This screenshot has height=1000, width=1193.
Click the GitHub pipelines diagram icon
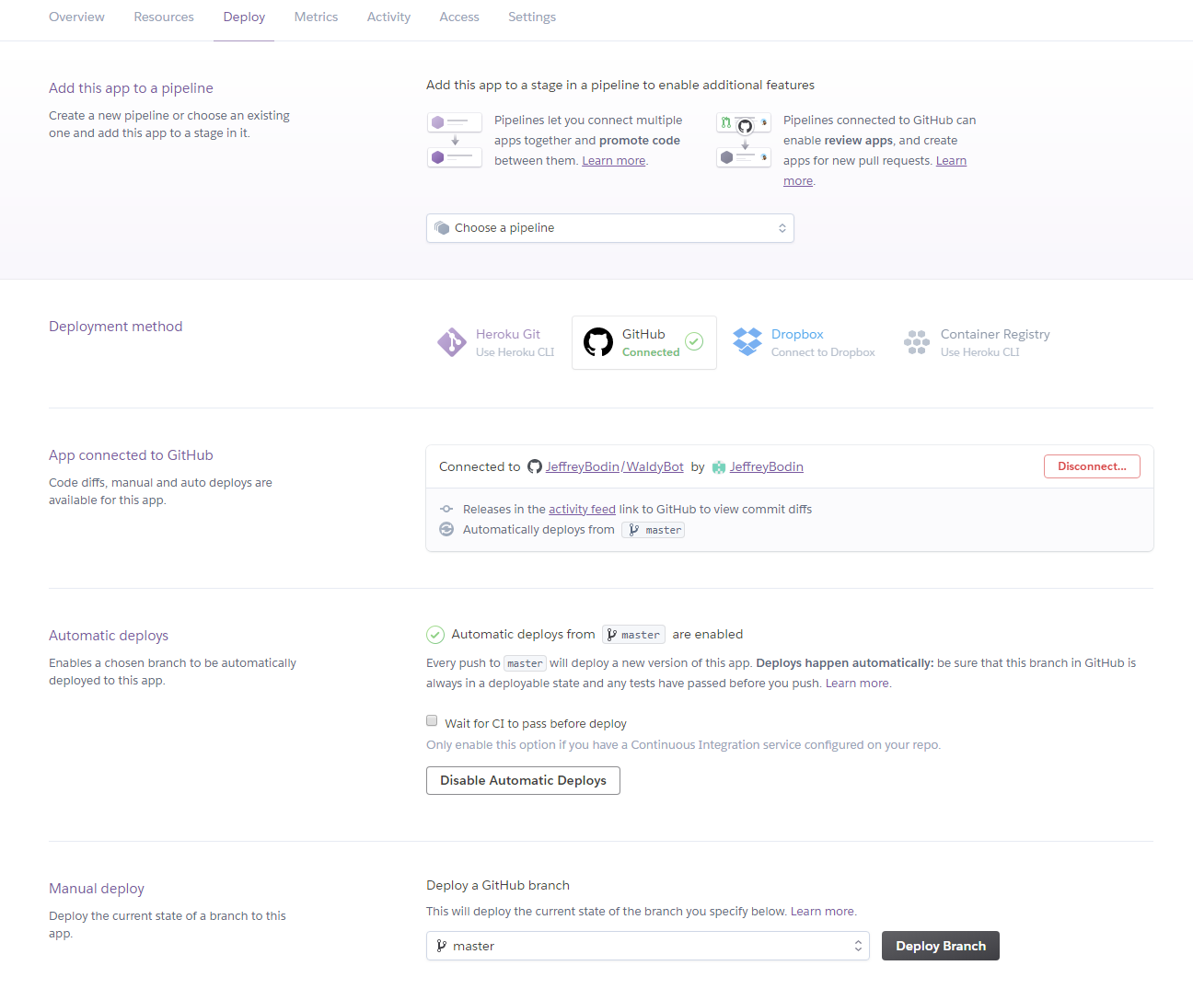(x=744, y=140)
